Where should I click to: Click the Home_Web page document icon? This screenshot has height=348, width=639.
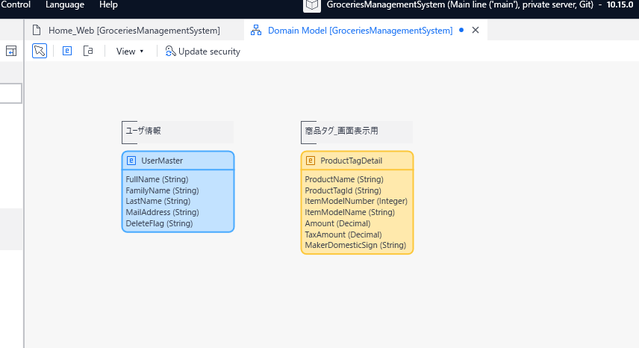pos(37,30)
